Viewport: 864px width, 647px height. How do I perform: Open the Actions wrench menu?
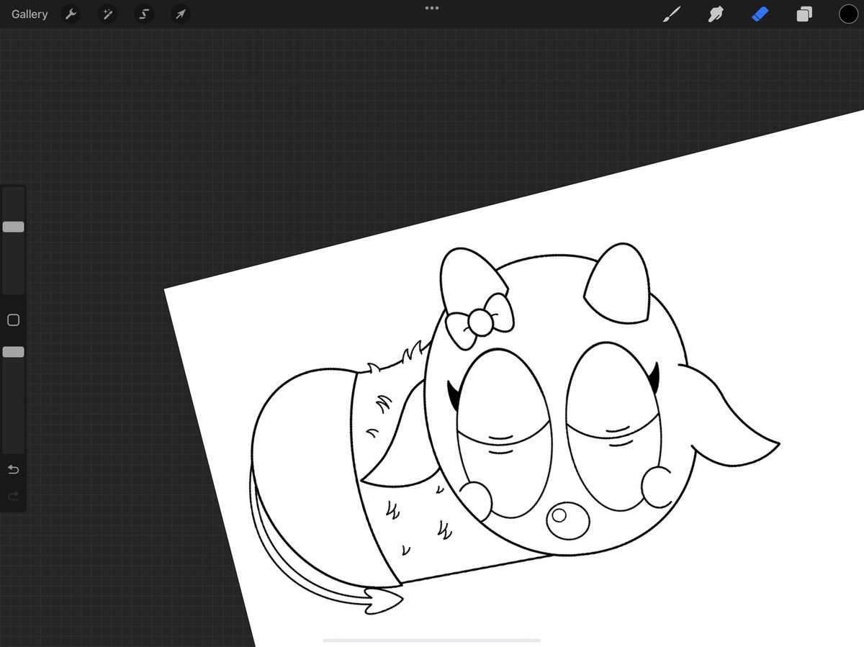[71, 14]
